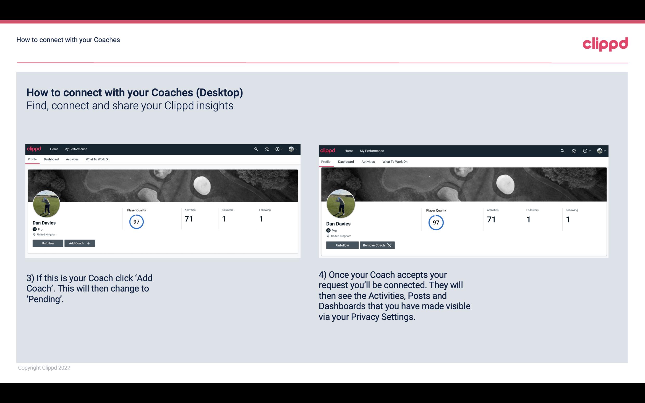Click the Clippd logo icon top-left
Viewport: 645px width, 403px height.
click(x=35, y=149)
